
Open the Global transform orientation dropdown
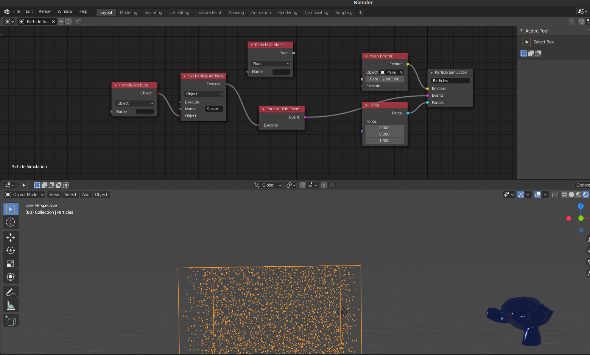tap(268, 185)
